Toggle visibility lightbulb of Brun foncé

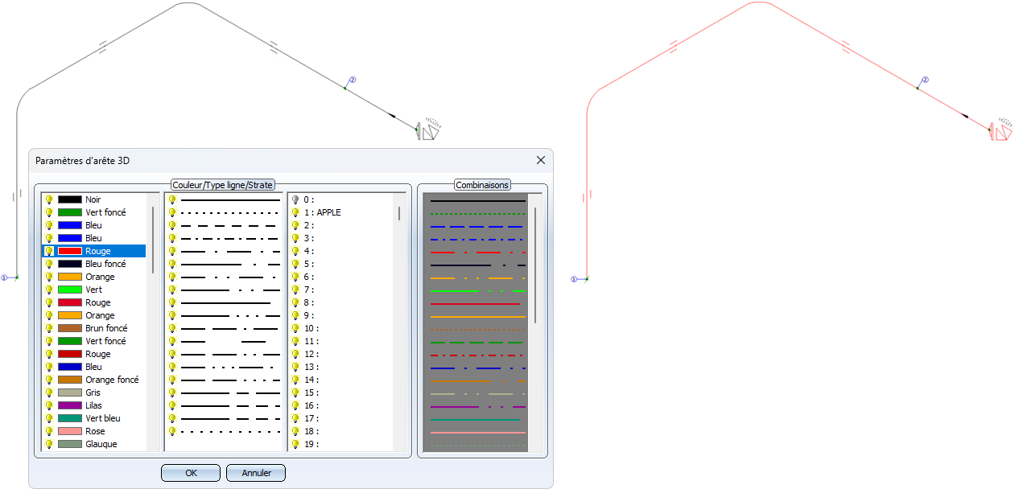(x=49, y=328)
